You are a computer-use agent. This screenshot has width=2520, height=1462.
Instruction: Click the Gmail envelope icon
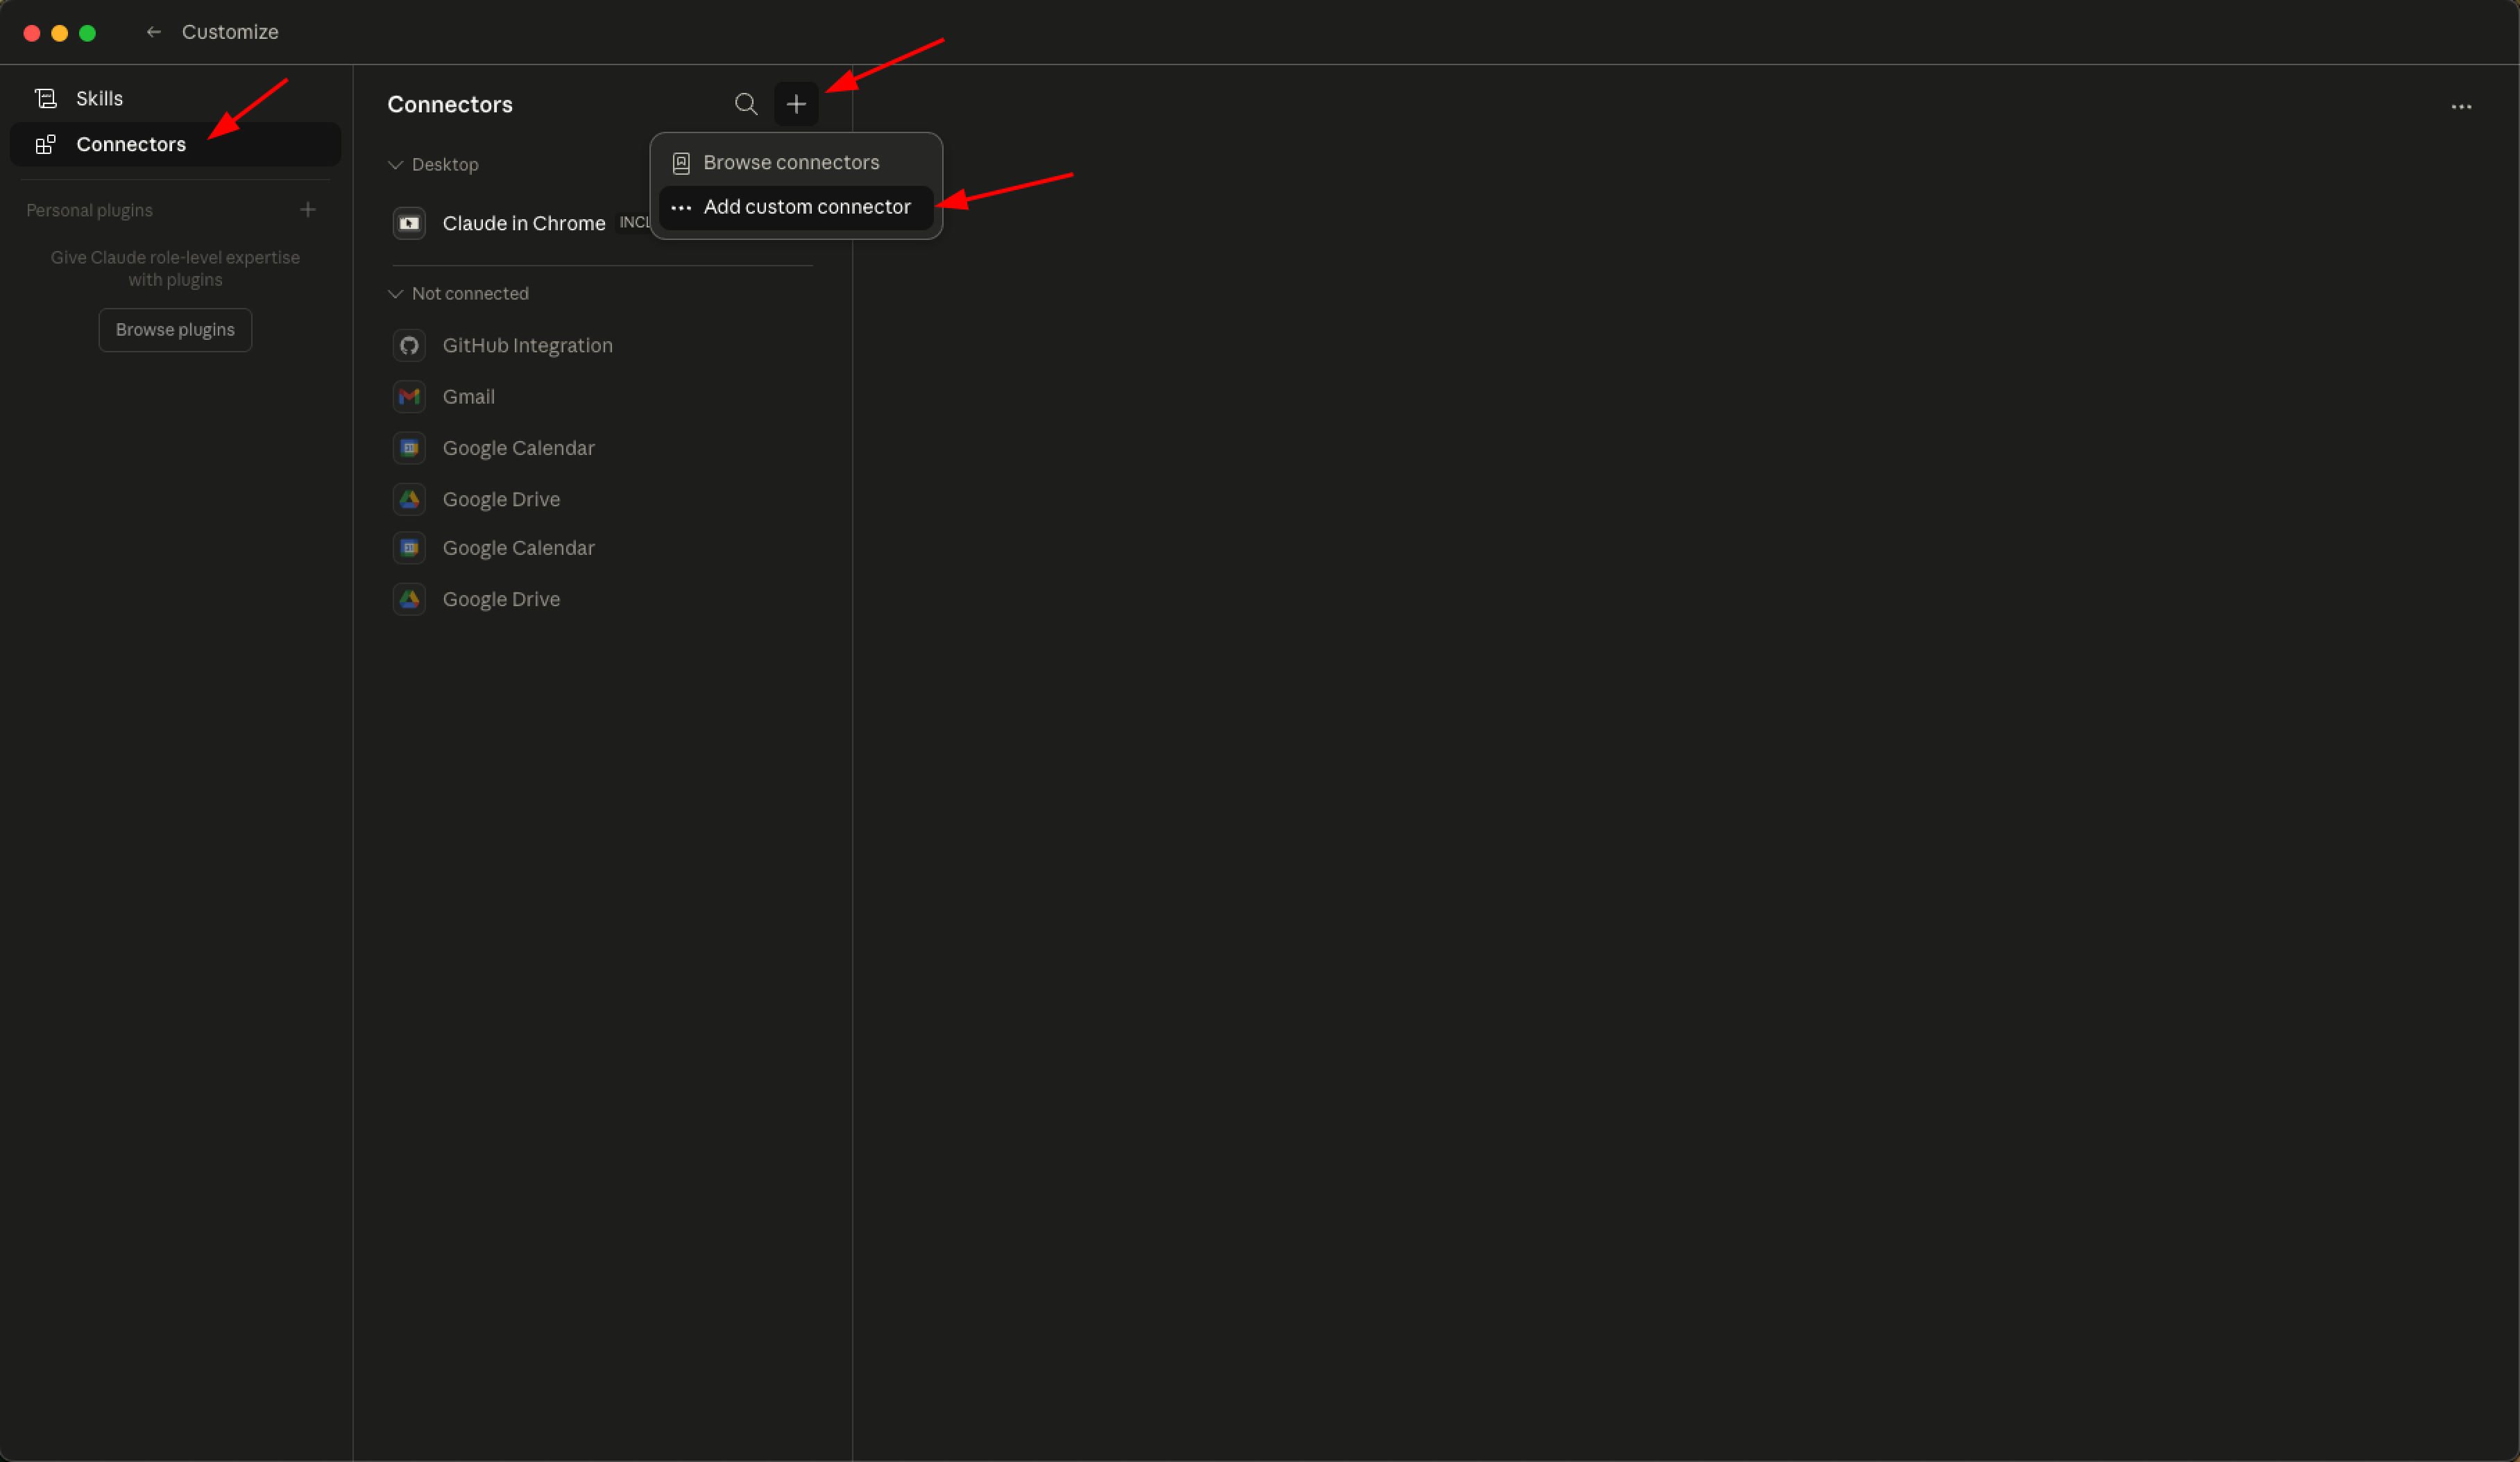409,397
